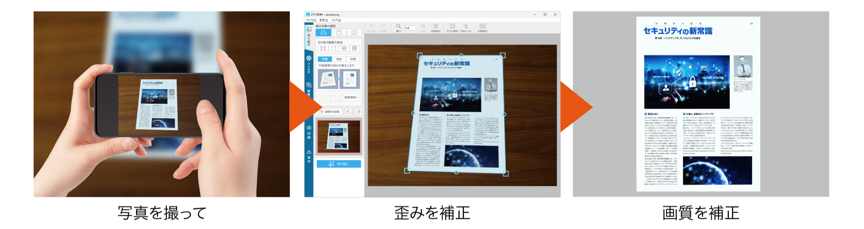Expand the 範囲登録 dropdown
The width and height of the screenshot is (864, 229).
coord(352,98)
